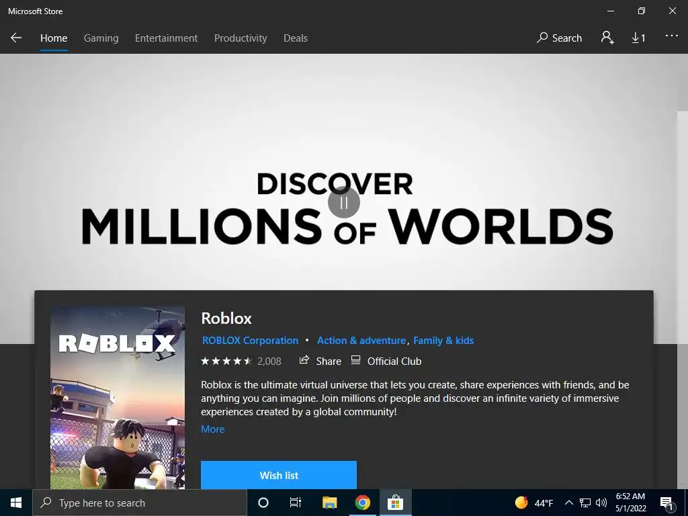Add Roblox with Wish list button
Screen dimensions: 688x516
pyautogui.click(x=279, y=475)
